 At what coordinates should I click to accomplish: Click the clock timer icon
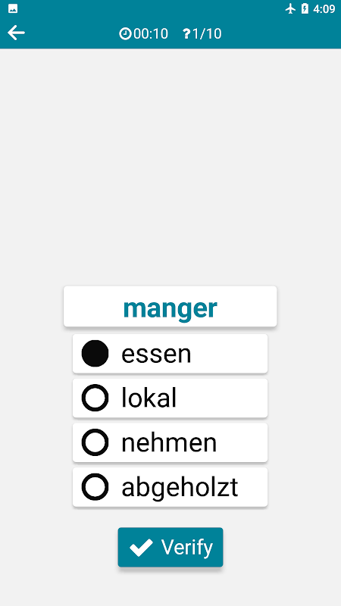pos(125,34)
